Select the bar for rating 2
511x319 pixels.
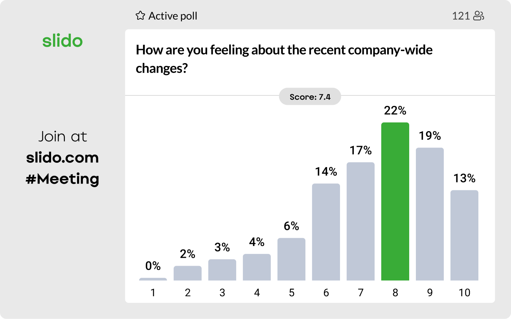187,273
